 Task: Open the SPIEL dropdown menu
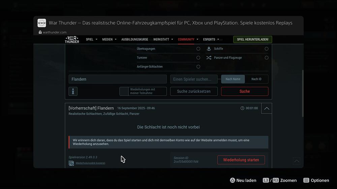[92, 39]
